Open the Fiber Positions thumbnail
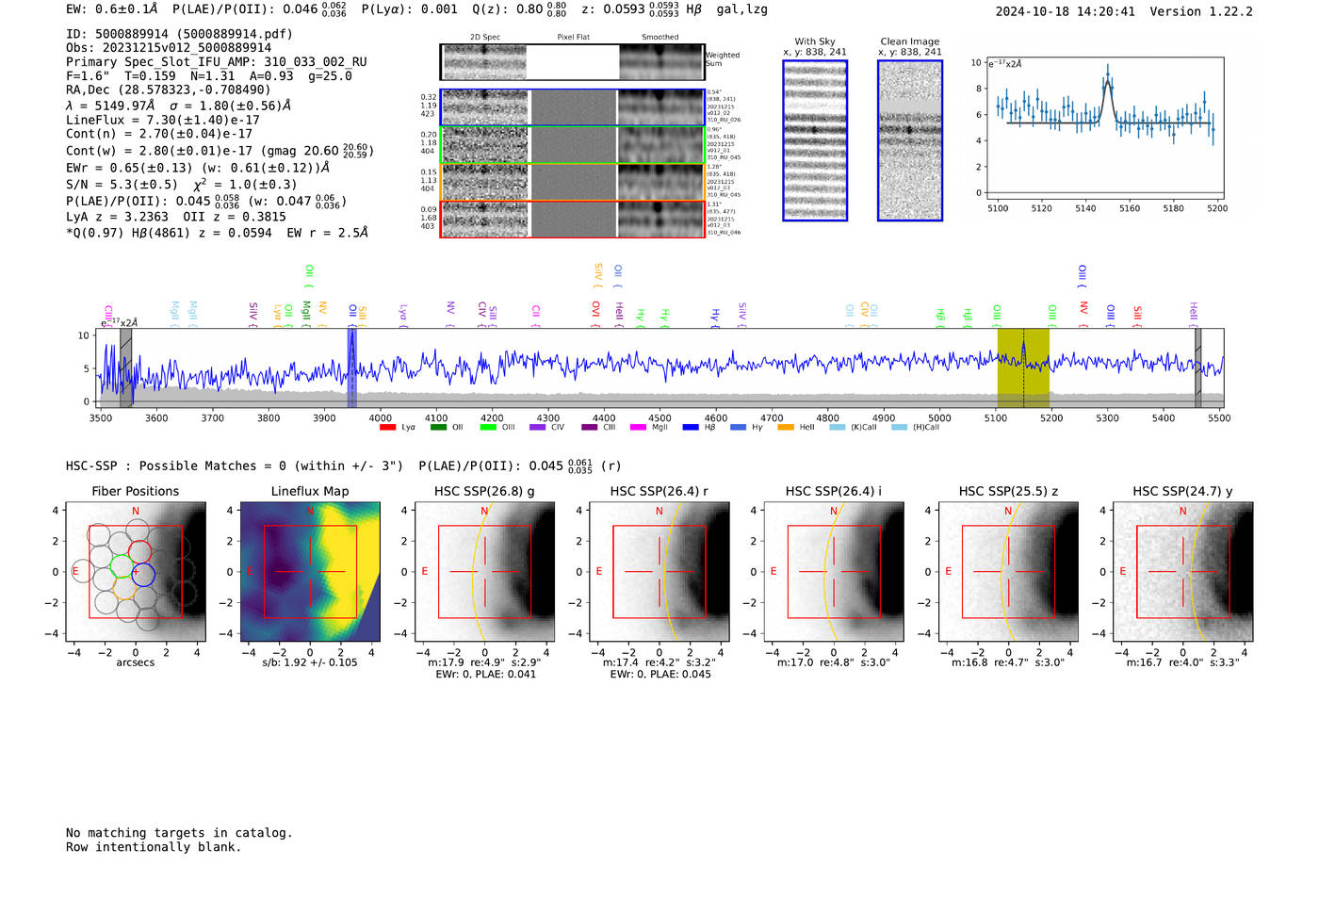Viewport: 1319px width, 898px height. point(136,571)
